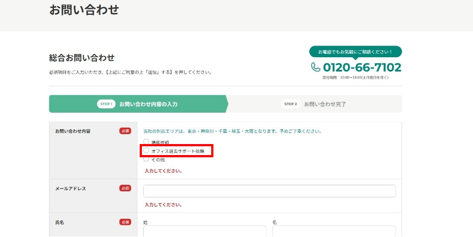
Task: Select the first inquiry type radio button
Action: tap(146, 142)
